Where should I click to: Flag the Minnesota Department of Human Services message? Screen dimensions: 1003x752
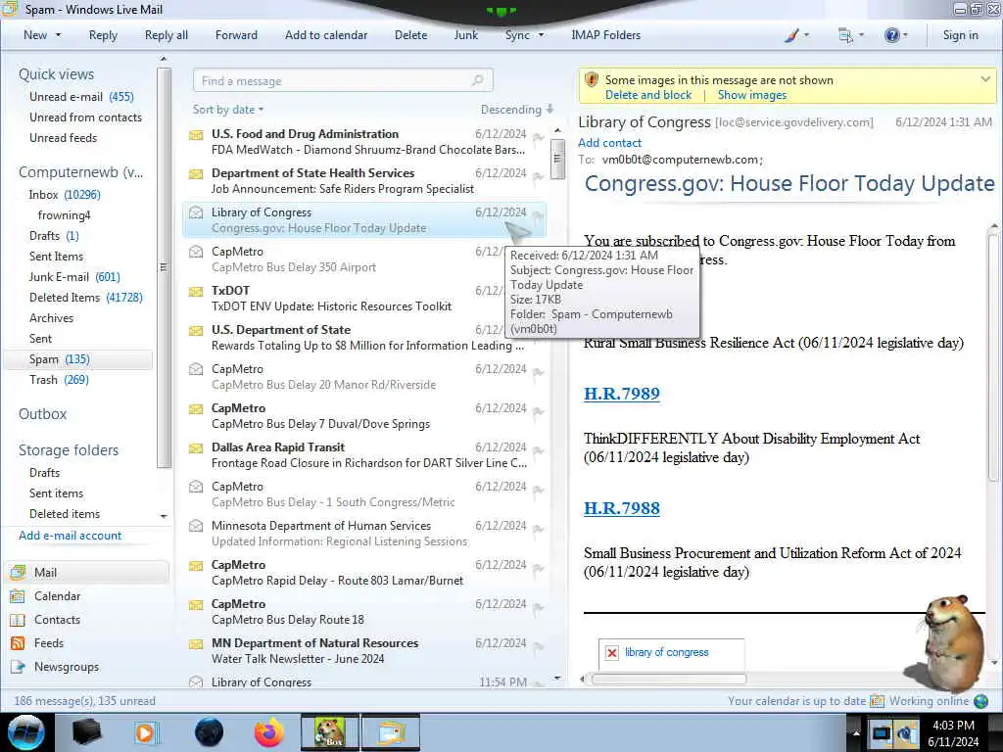coord(538,530)
